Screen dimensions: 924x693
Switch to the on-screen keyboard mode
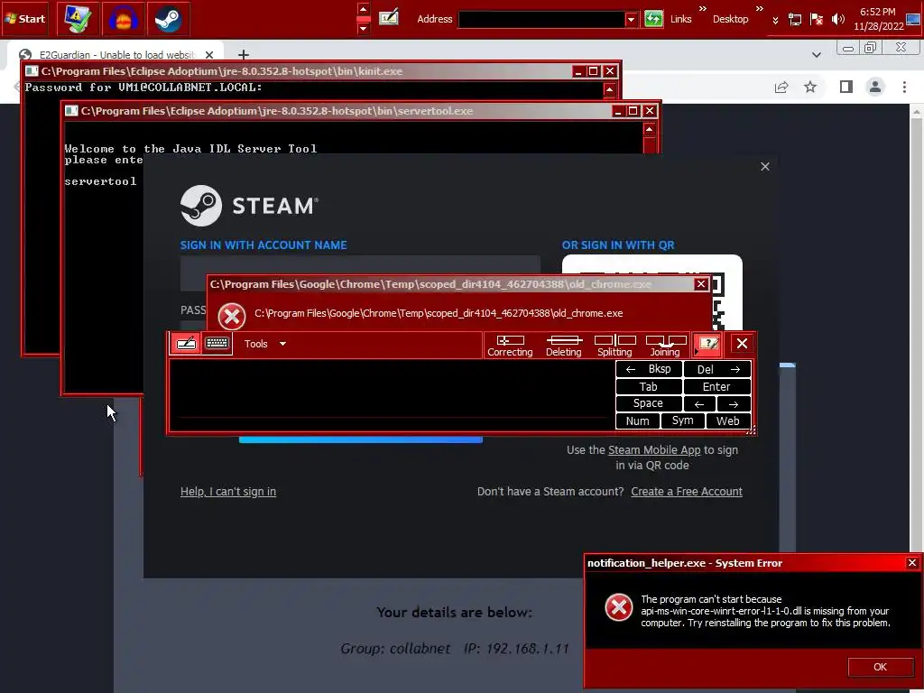[217, 344]
